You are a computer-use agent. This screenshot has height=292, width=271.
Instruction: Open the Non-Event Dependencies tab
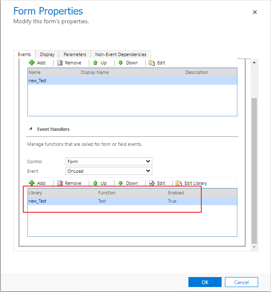(121, 54)
